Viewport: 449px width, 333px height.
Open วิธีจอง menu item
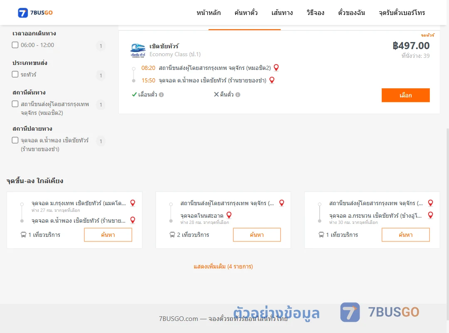[315, 12]
